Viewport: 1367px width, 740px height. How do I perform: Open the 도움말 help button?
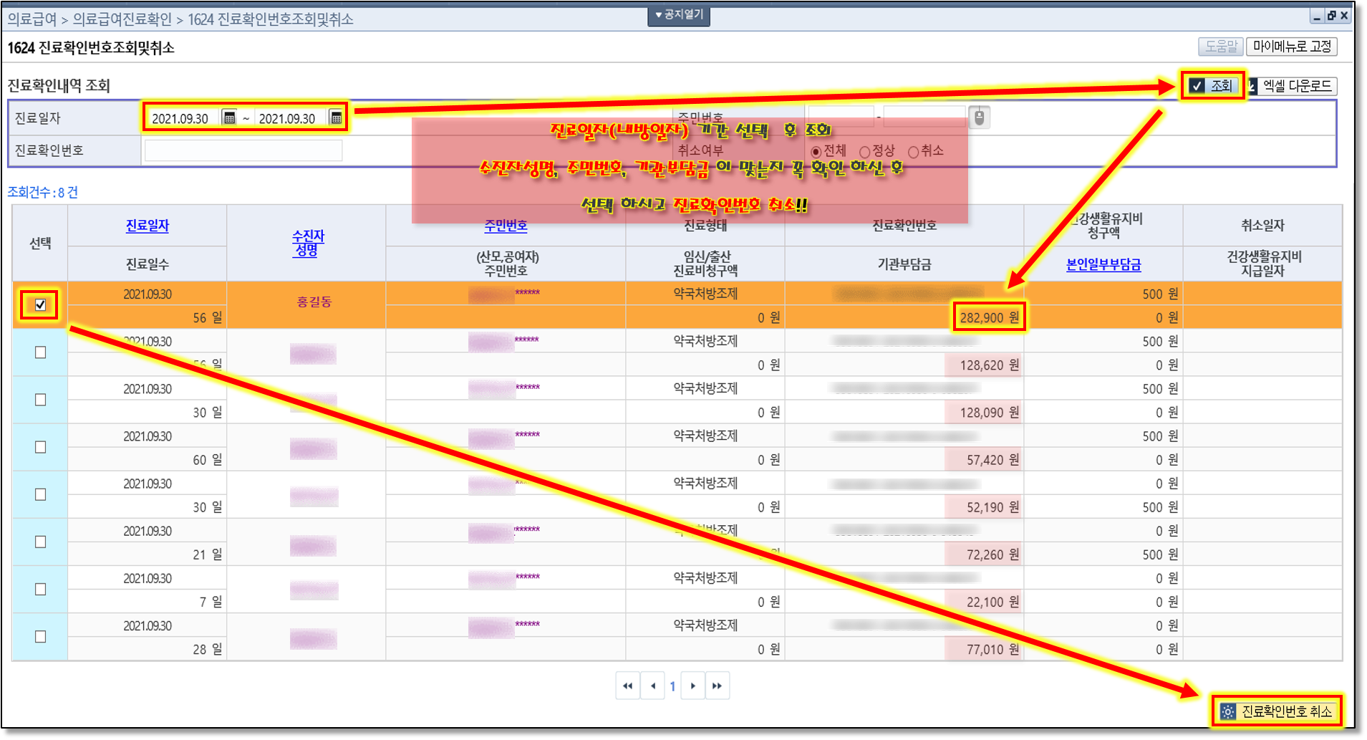1220,47
